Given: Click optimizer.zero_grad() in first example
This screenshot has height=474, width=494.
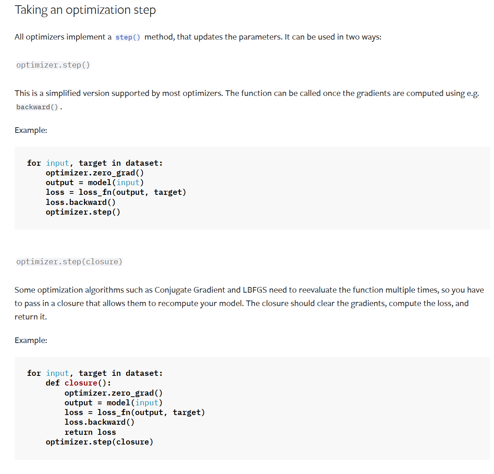Looking at the screenshot, I should [x=95, y=173].
